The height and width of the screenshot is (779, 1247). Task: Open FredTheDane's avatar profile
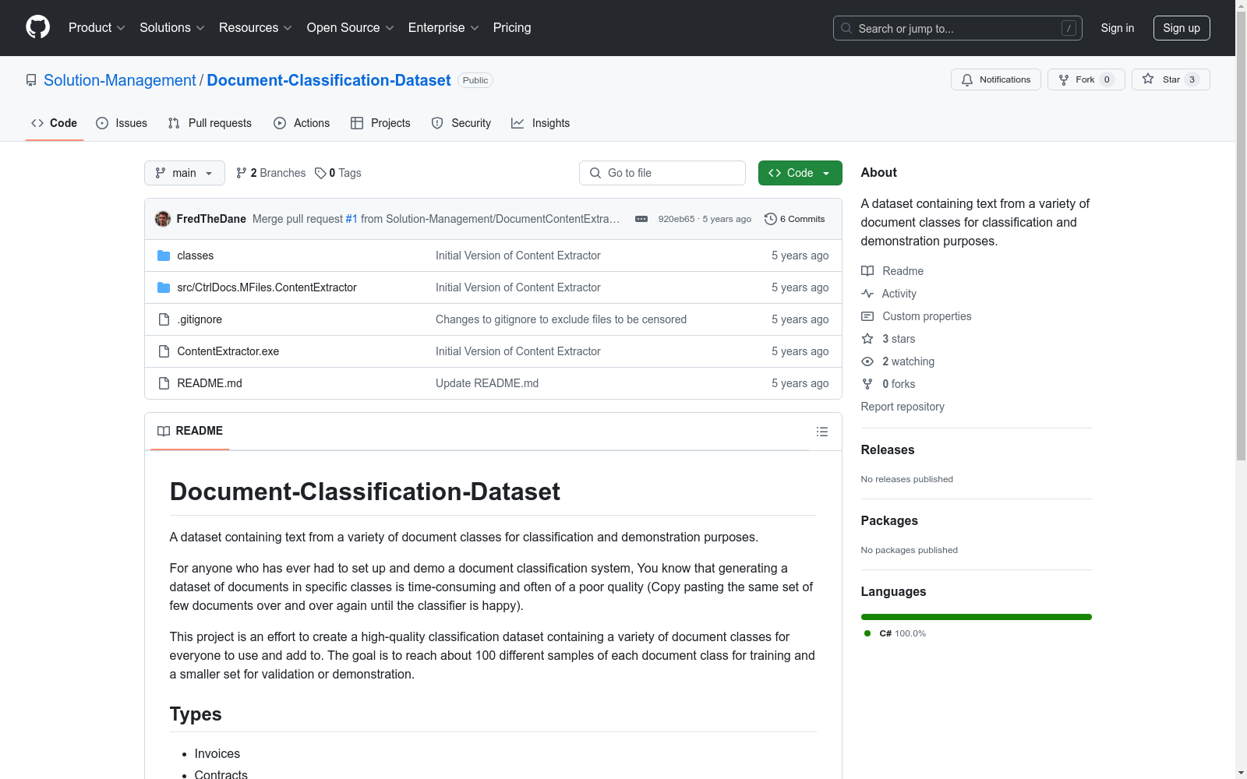click(163, 219)
